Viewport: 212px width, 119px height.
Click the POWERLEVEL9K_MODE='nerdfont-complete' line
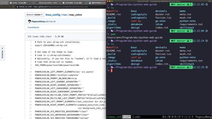pos(57,75)
